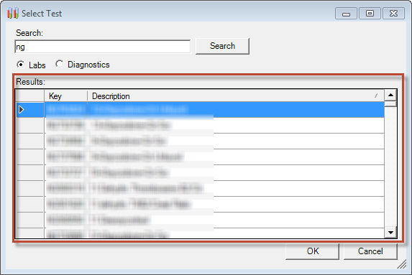Close the Select Test window

pyautogui.click(x=393, y=14)
